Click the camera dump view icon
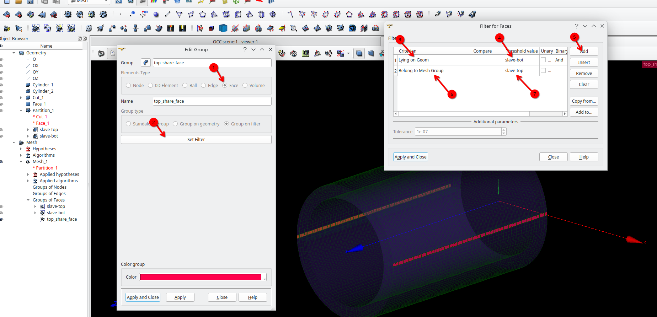 [101, 53]
